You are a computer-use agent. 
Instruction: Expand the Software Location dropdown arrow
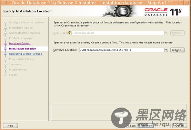click(x=166, y=50)
